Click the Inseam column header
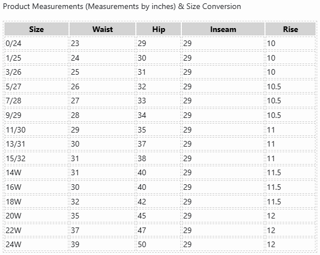The height and width of the screenshot is (255, 320). point(223,29)
